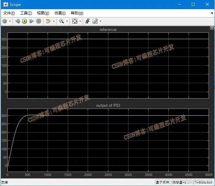Click the 基于采样 status bar entry
This screenshot has height=186, width=215.
[162, 182]
